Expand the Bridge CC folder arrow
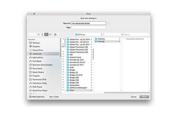Image resolution: width=176 pixels, height=113 pixels. tap(91, 73)
